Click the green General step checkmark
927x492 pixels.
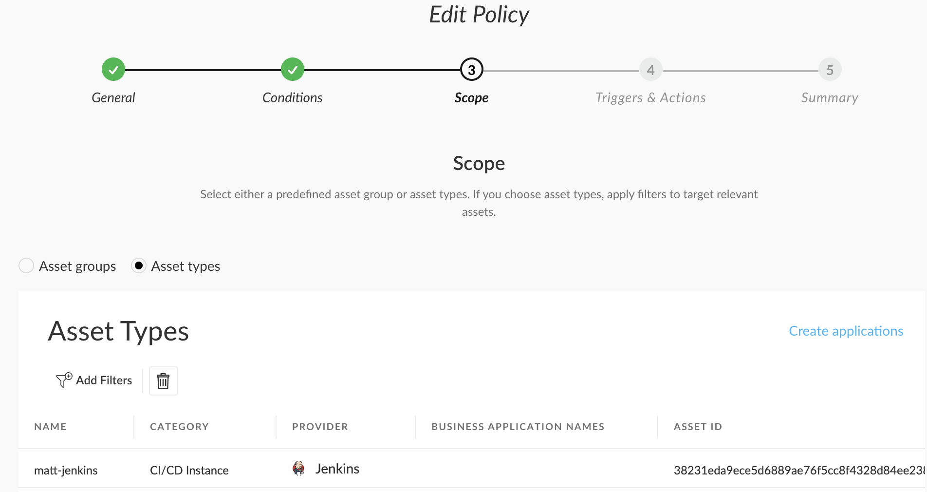point(113,70)
